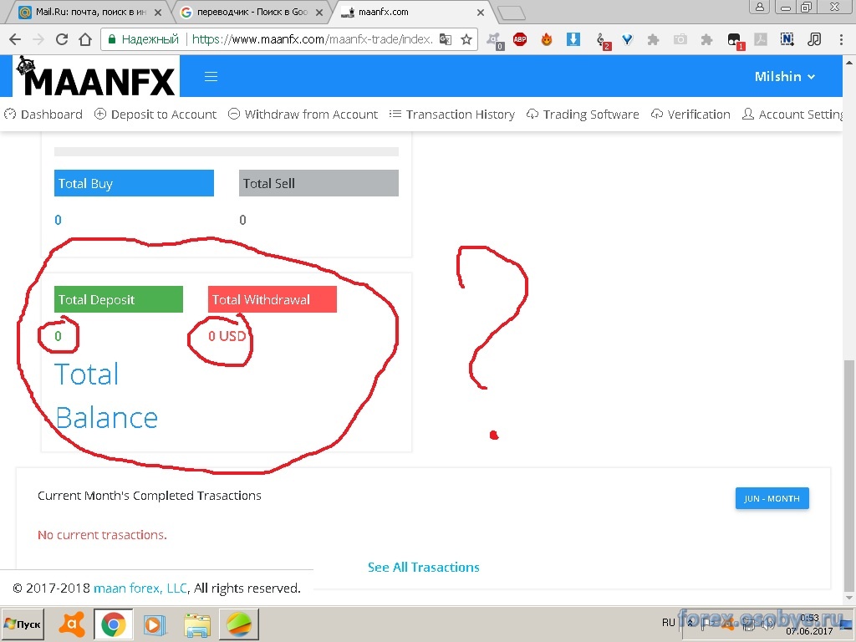Click the RU language indicator in tray
Viewport: 856px width, 642px height.
[668, 622]
